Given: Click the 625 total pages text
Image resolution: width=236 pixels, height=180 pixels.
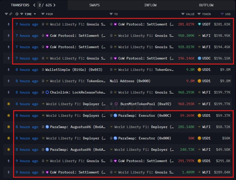Looking at the screenshot, I should coord(49,5).
